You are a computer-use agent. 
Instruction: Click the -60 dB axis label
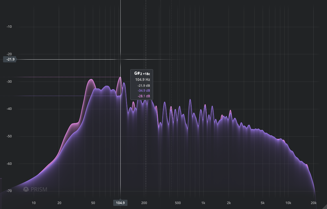coord(9,164)
